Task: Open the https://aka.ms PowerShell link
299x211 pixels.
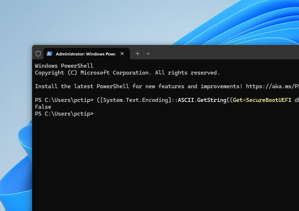Action: pos(272,86)
